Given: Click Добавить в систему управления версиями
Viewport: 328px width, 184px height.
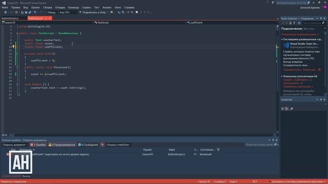Looking at the screenshot, I should tap(297, 181).
